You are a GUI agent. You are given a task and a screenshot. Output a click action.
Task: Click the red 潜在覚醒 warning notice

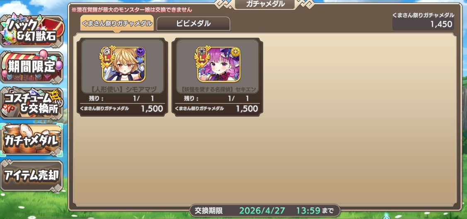[131, 10]
